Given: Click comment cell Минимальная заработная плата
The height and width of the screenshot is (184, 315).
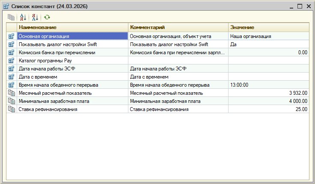Looking at the screenshot, I should click(178, 101).
